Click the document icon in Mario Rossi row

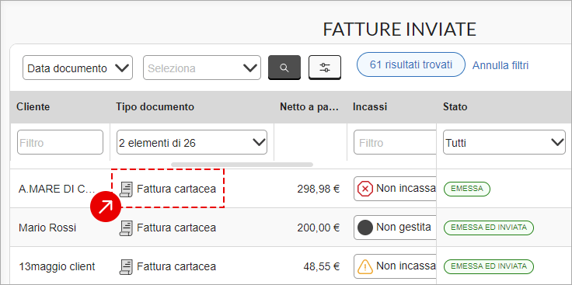[126, 228]
